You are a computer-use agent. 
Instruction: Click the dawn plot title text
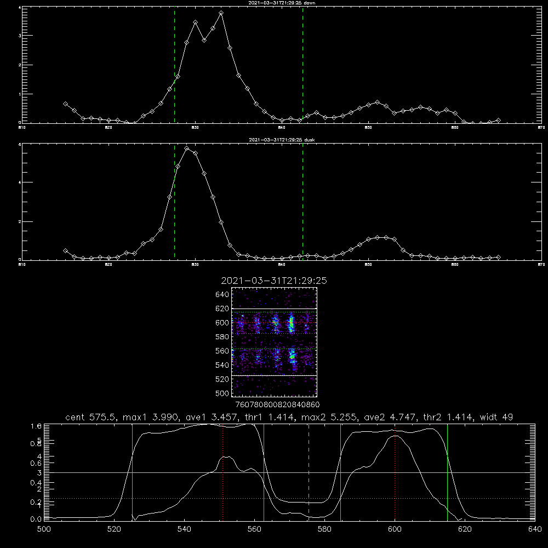click(282, 3)
